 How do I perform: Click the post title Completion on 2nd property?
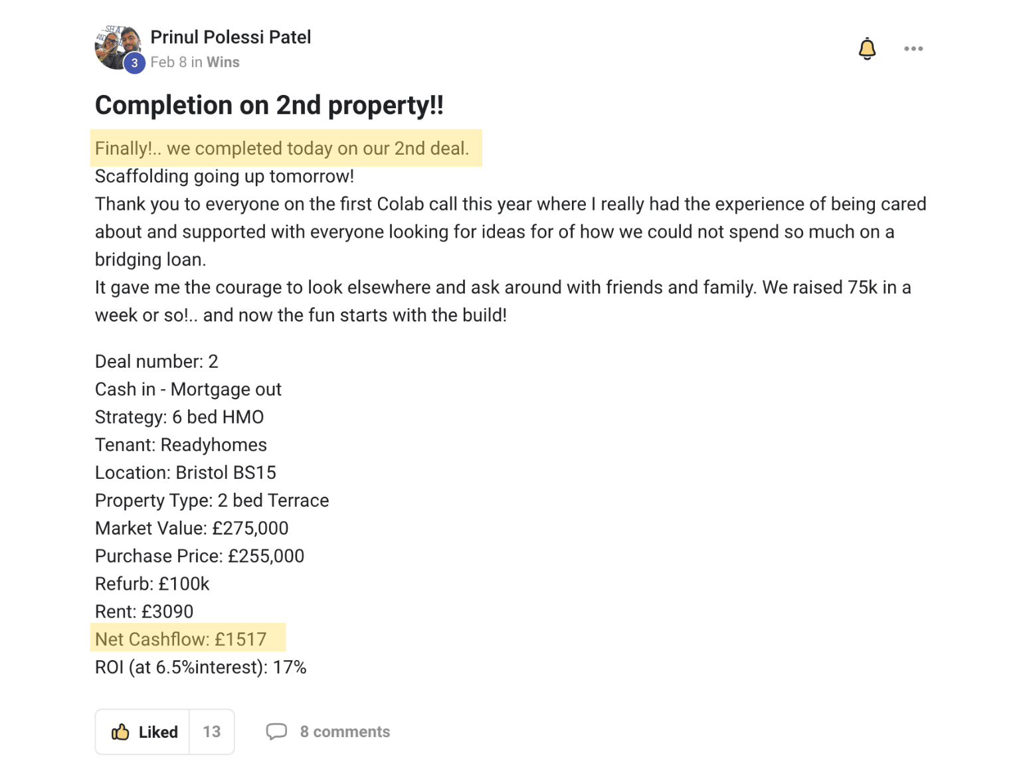click(x=269, y=105)
